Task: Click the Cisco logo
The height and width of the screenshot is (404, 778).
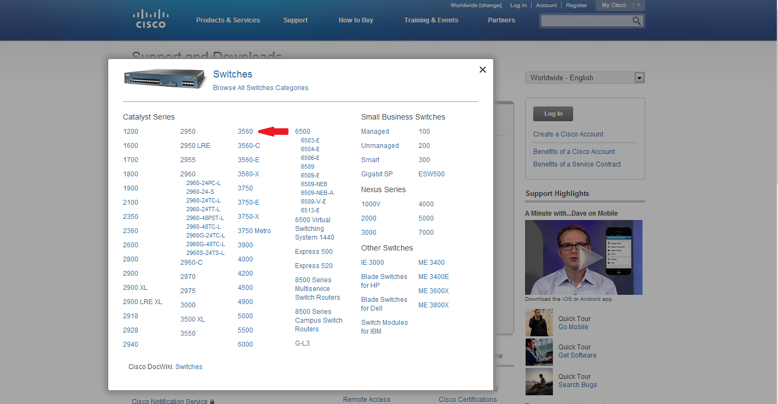Action: click(150, 18)
